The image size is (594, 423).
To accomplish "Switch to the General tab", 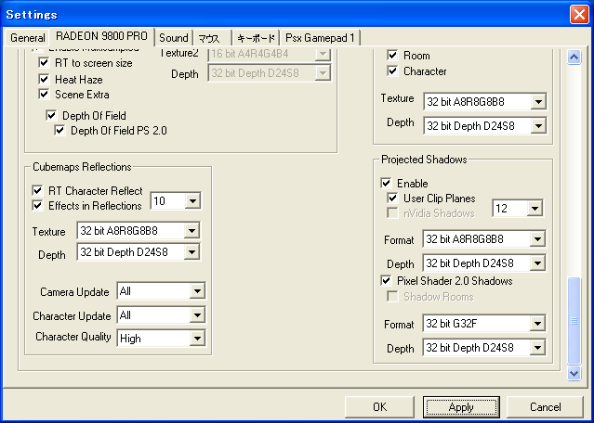I will [x=27, y=38].
